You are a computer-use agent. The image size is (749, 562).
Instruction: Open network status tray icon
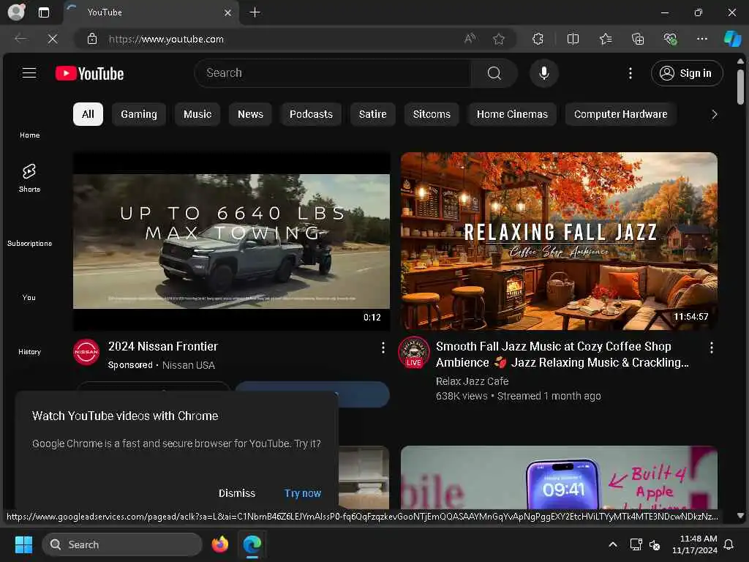pos(636,544)
